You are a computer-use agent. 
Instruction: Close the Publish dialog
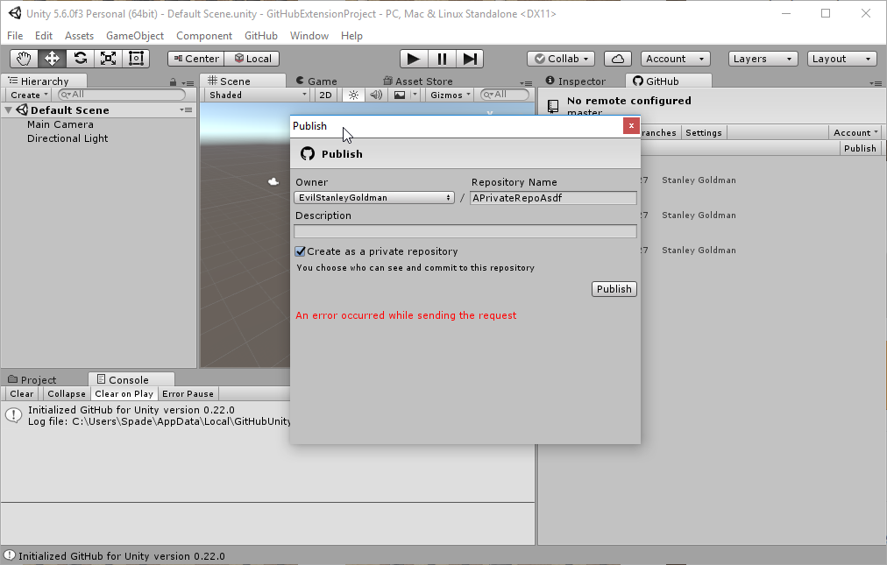631,125
